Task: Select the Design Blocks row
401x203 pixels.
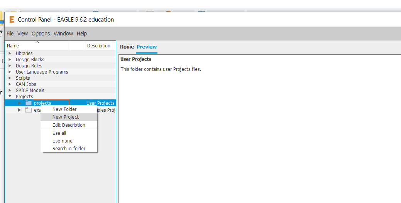Action: click(60, 59)
